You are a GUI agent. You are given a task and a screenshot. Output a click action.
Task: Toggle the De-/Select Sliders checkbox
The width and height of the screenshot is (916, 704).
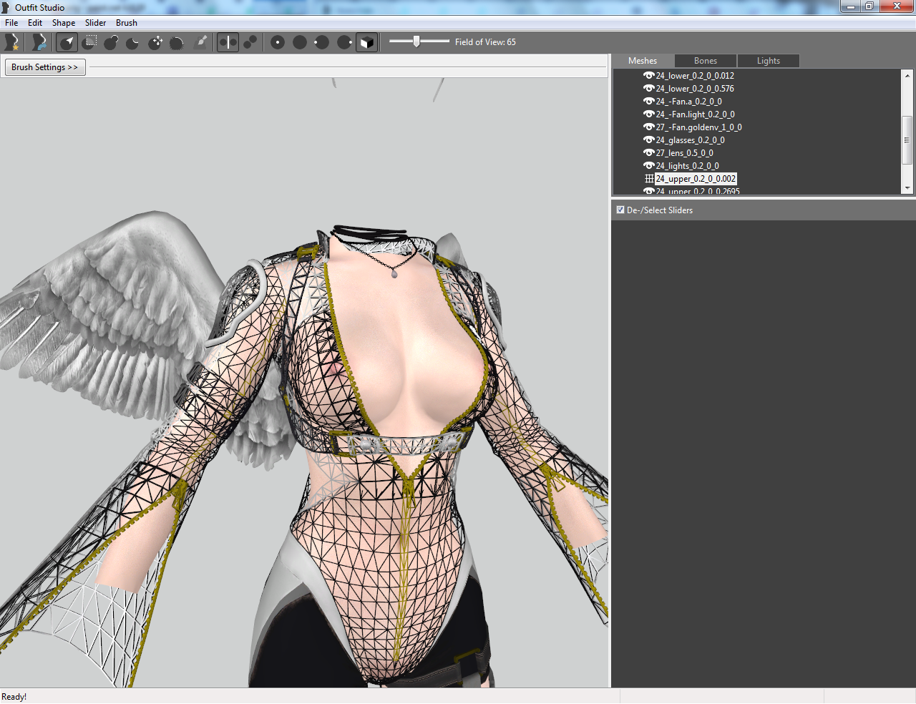620,210
